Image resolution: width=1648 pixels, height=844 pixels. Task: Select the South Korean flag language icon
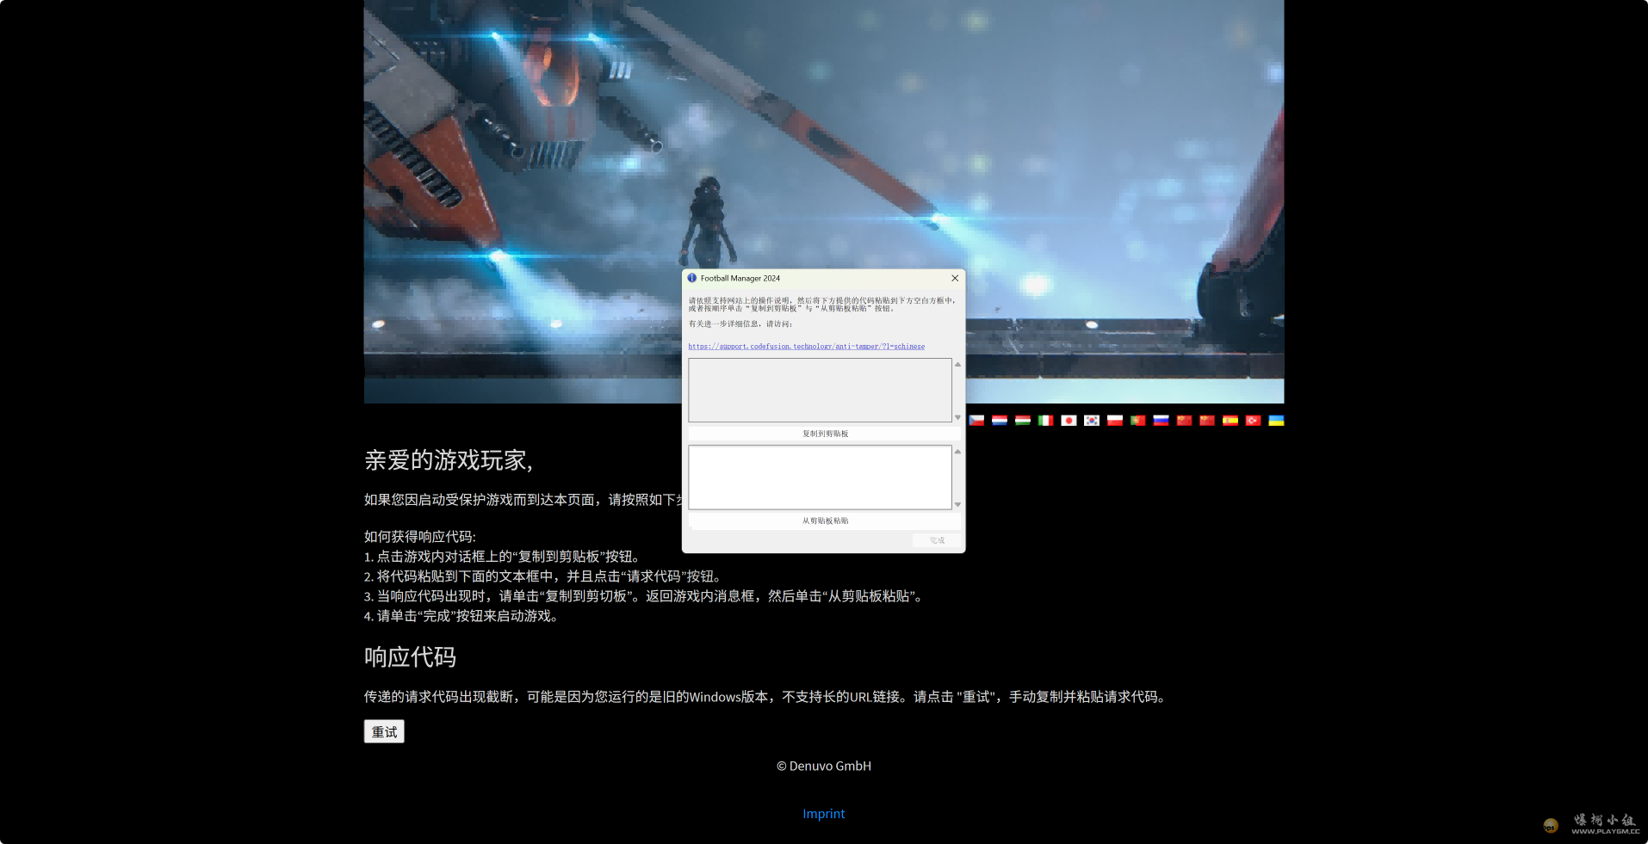tap(1092, 421)
